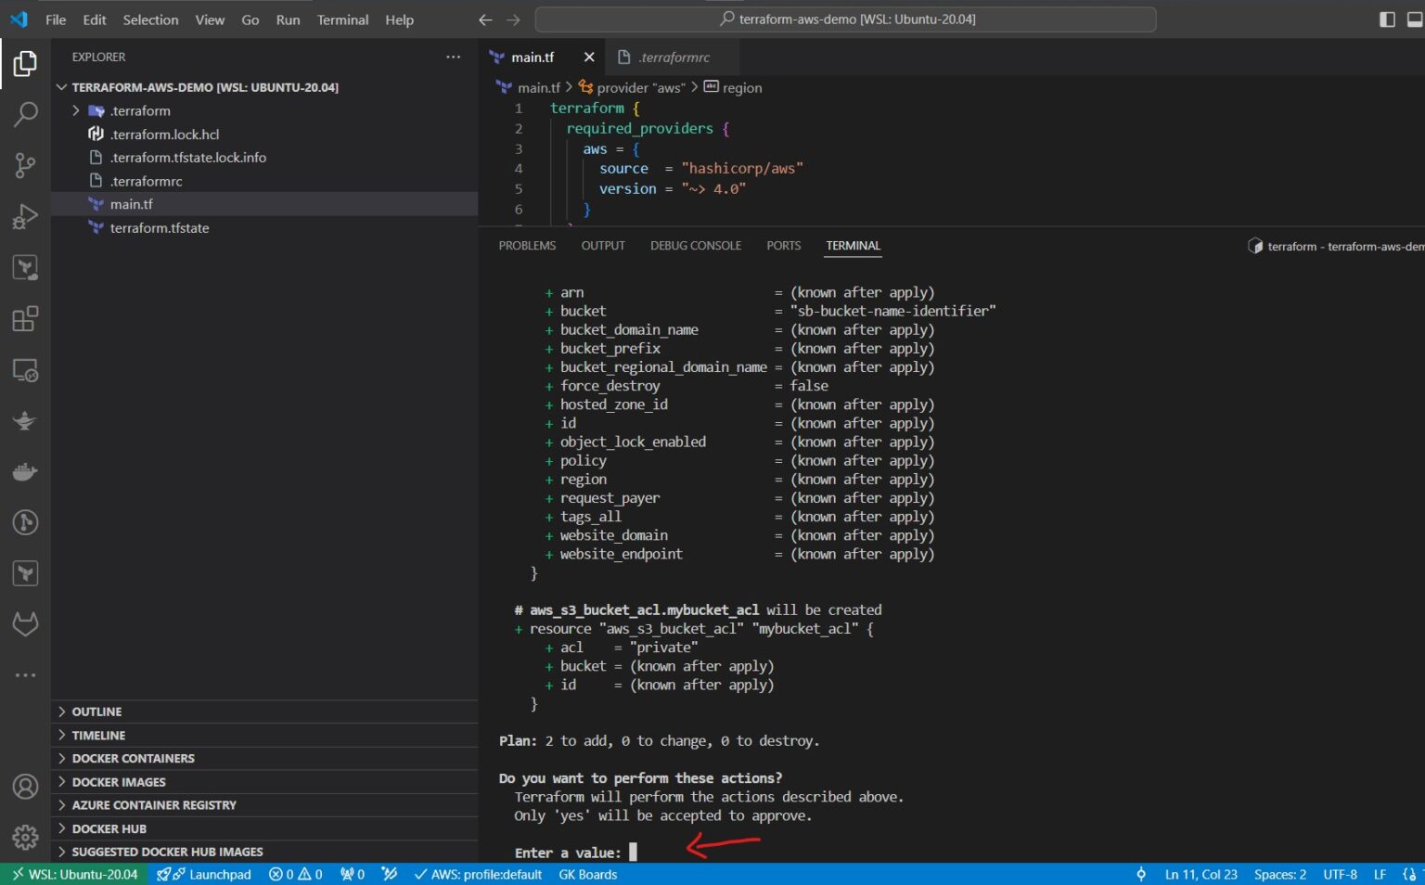1425x885 pixels.
Task: Collapse TERRAFORM-AWS-DEMO root folder
Action: pos(204,87)
